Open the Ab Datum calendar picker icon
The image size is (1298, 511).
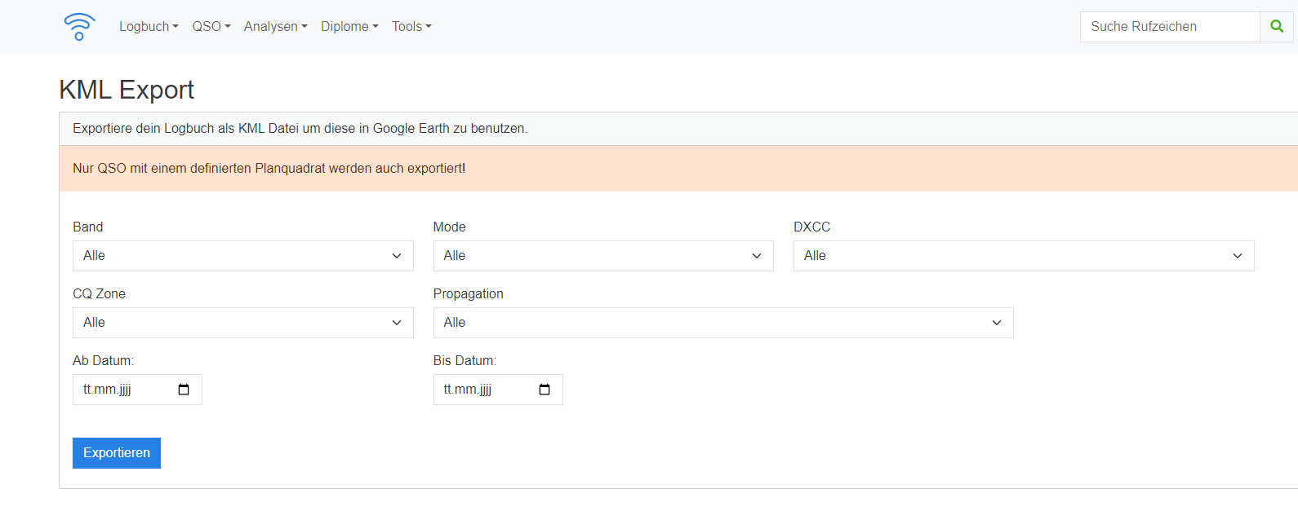184,390
